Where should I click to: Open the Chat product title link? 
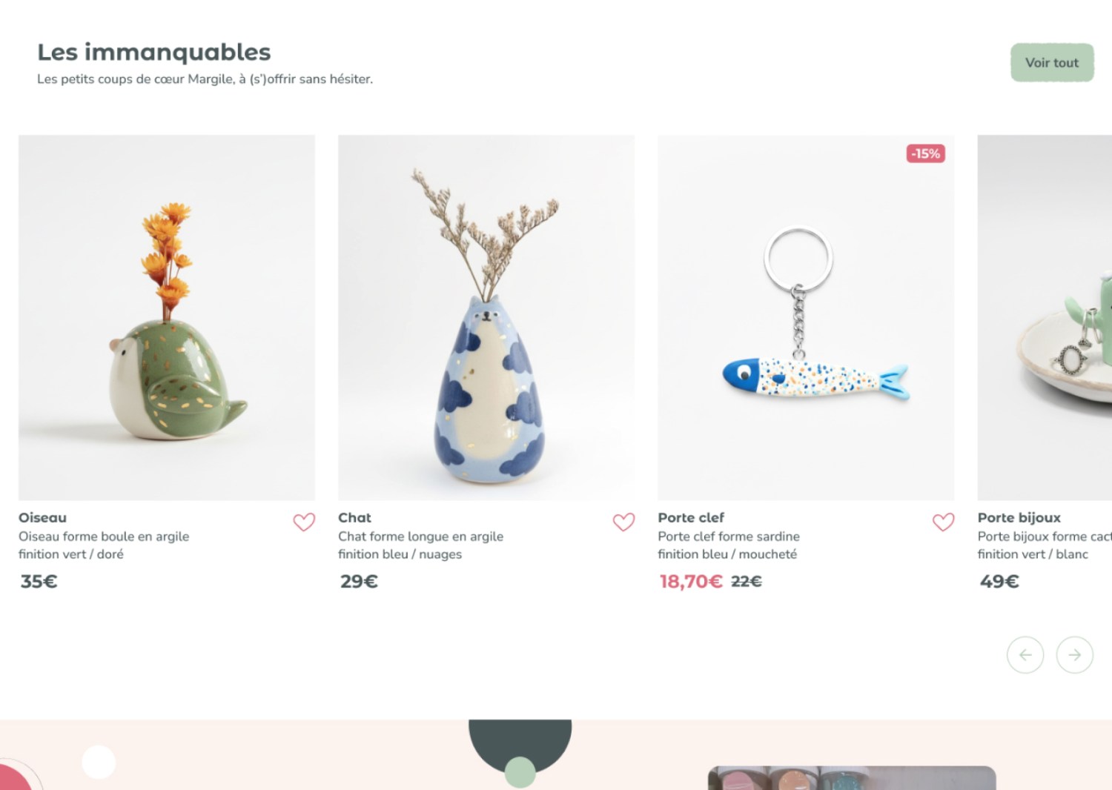354,517
